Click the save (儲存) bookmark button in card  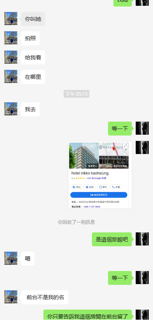pyautogui.click(x=103, y=187)
